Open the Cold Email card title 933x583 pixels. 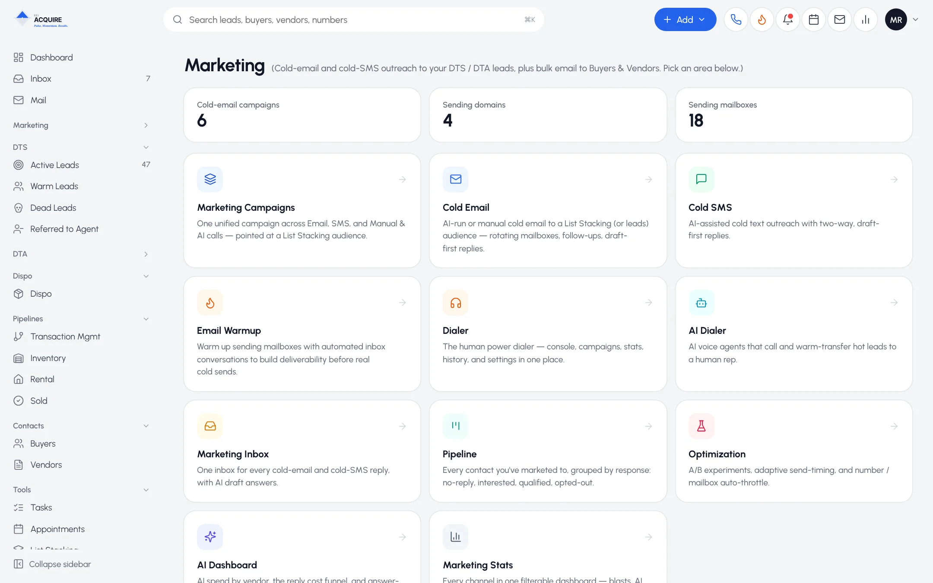466,207
